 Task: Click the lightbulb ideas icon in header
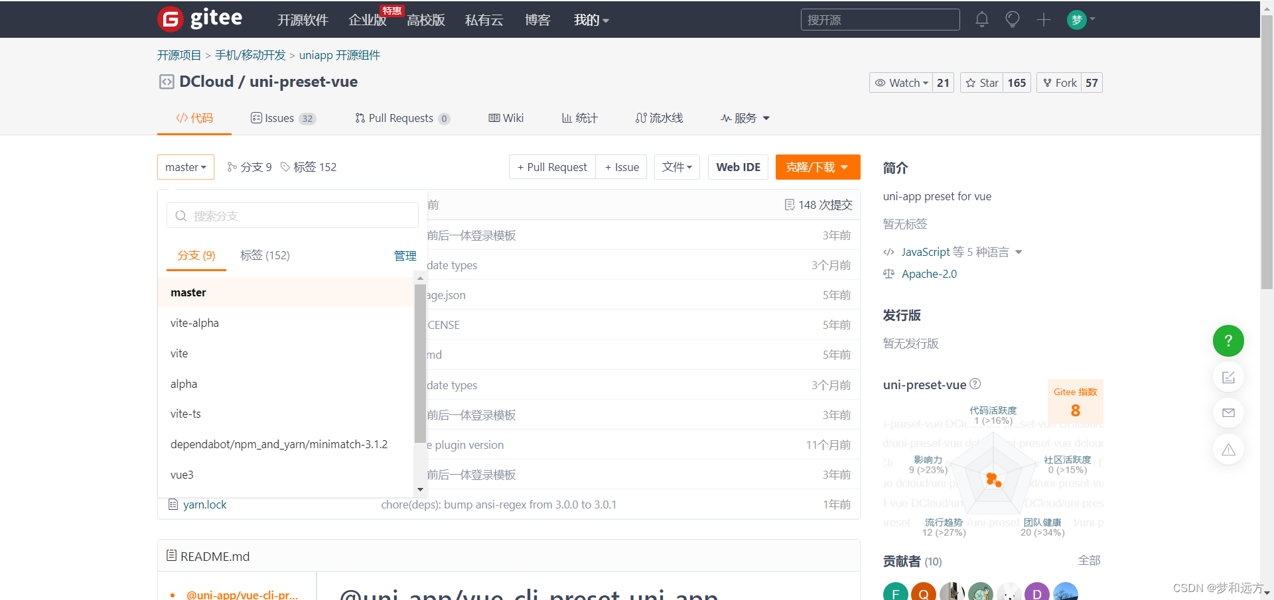click(x=1013, y=20)
